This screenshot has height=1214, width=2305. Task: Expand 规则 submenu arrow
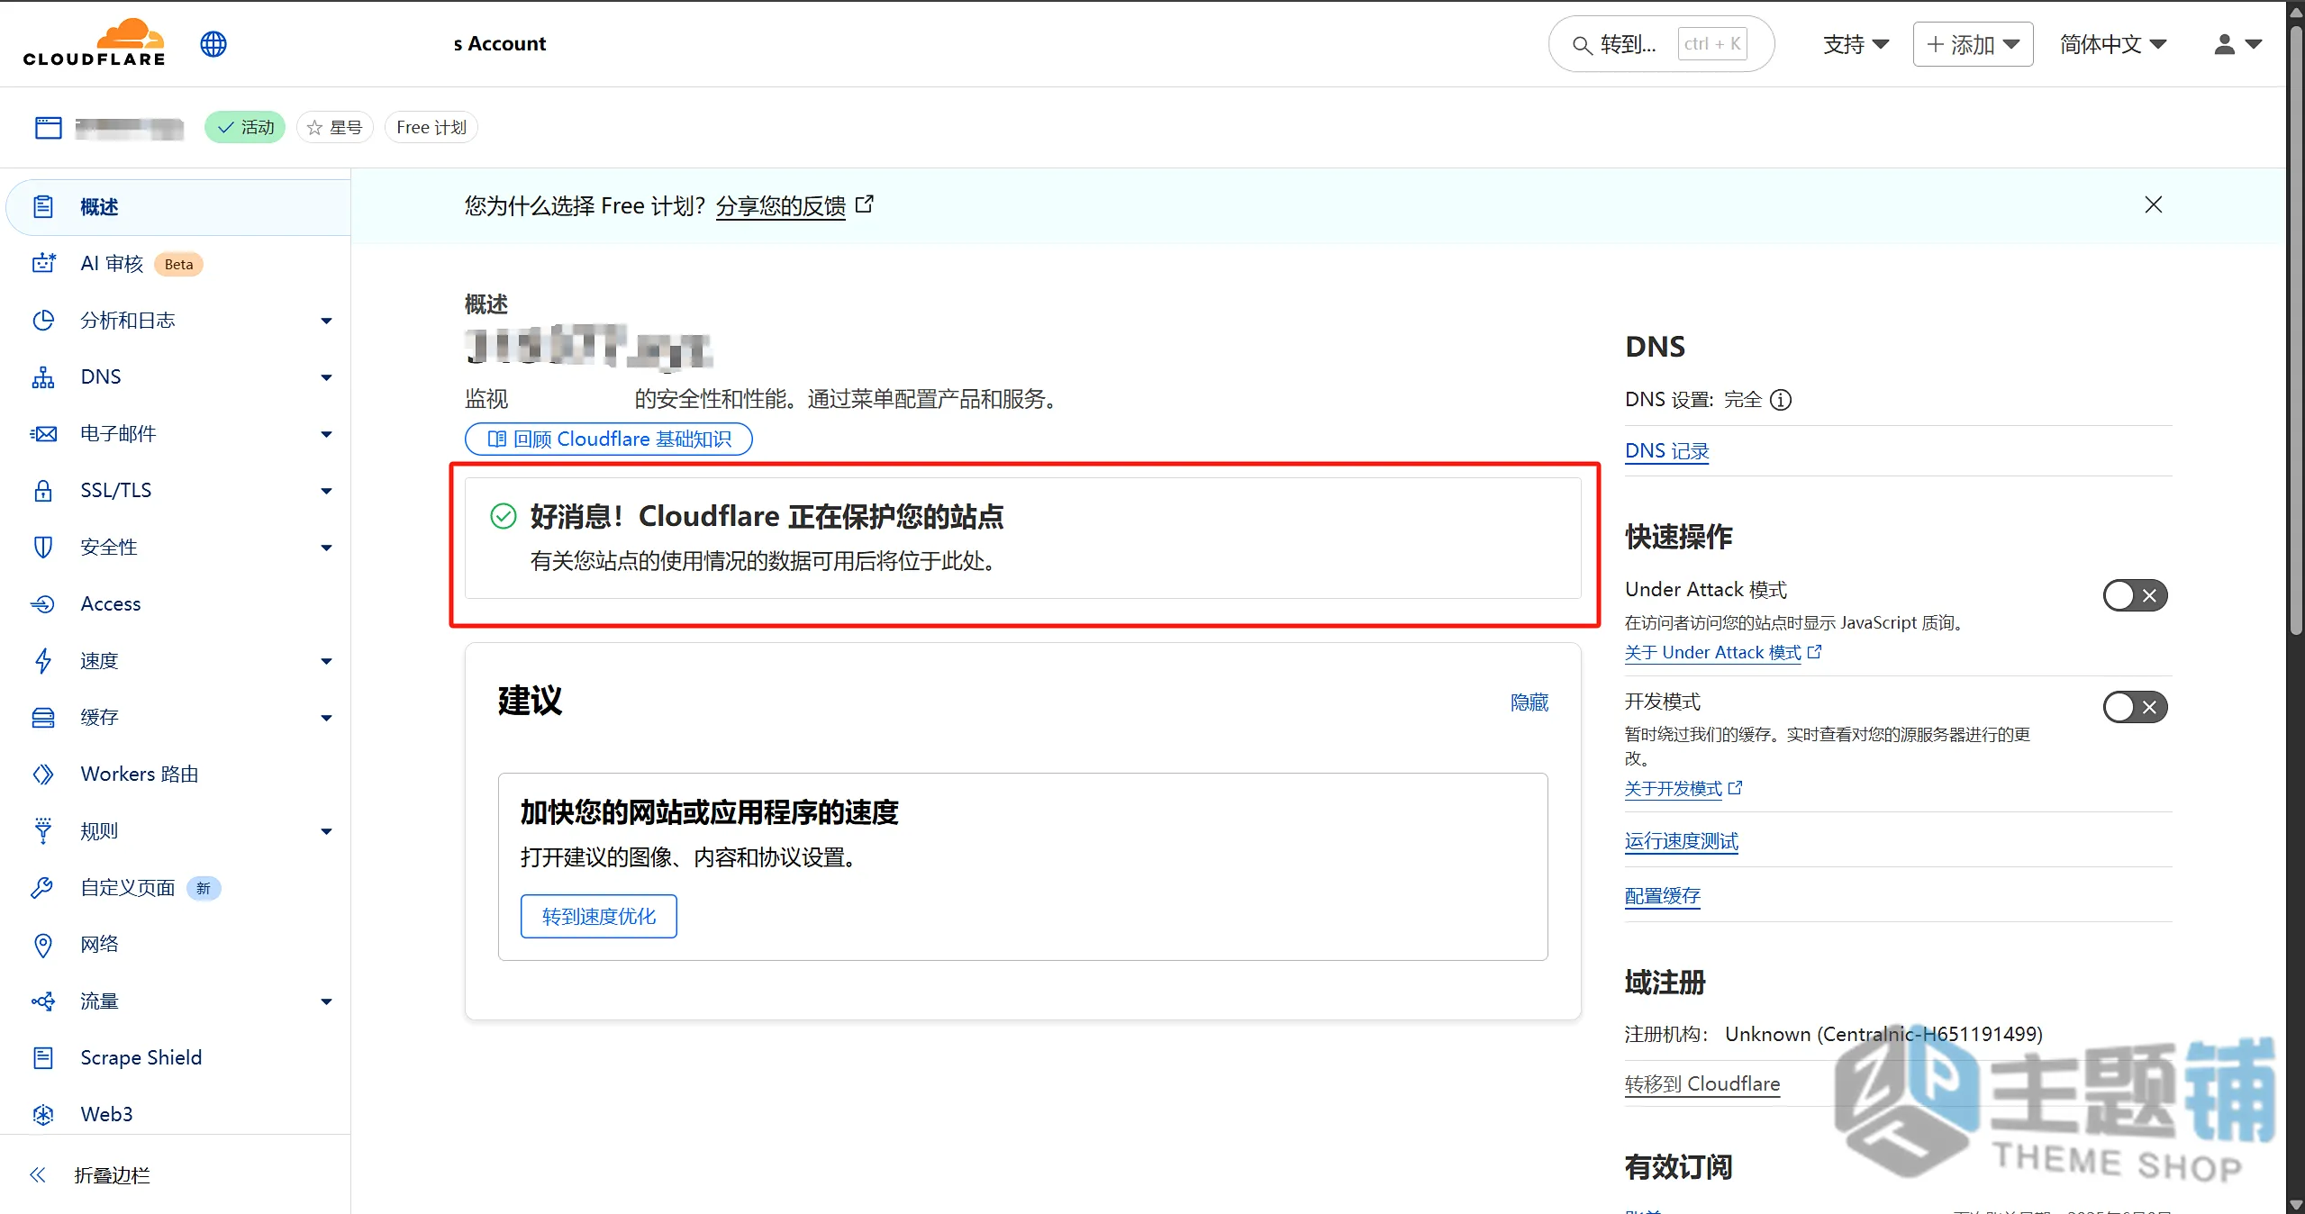coord(326,831)
